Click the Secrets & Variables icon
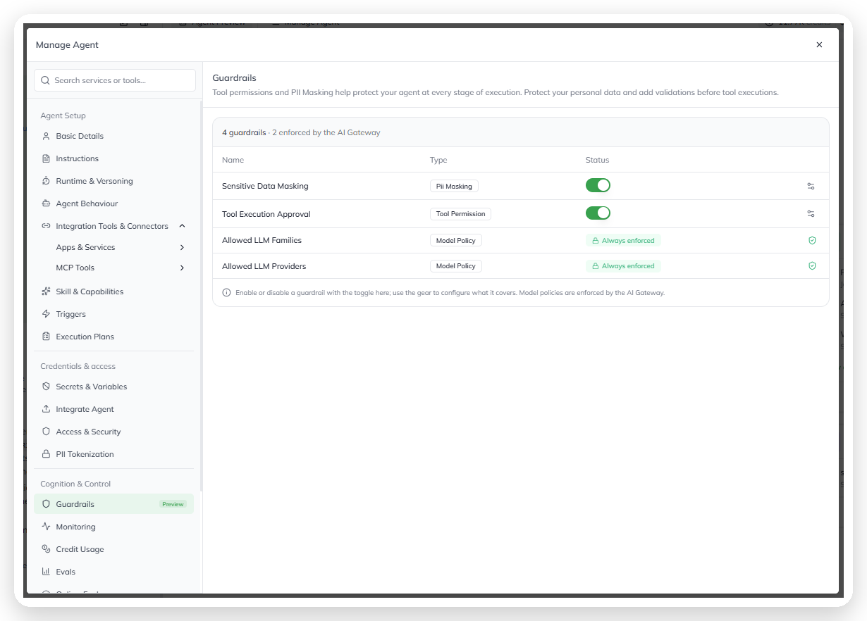 46,387
